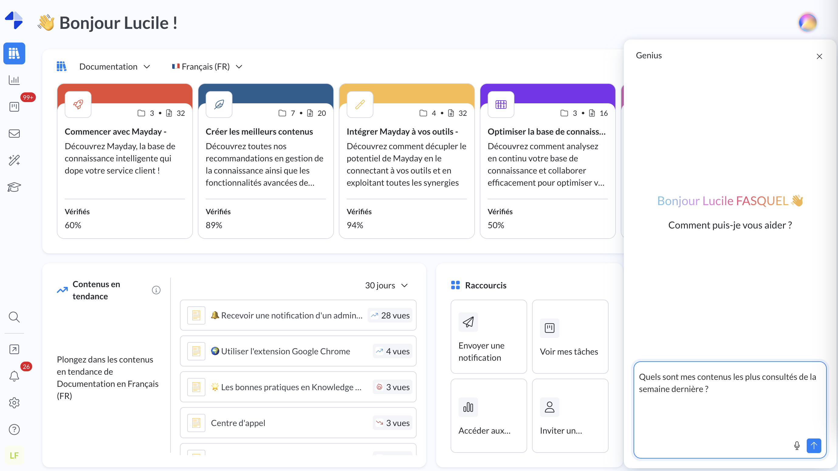This screenshot has height=471, width=838.
Task: Open the graduation cap academy icon
Action: 14,187
